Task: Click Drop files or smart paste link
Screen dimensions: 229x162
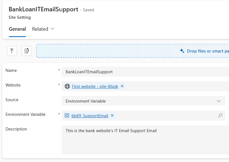Action: coord(208,51)
